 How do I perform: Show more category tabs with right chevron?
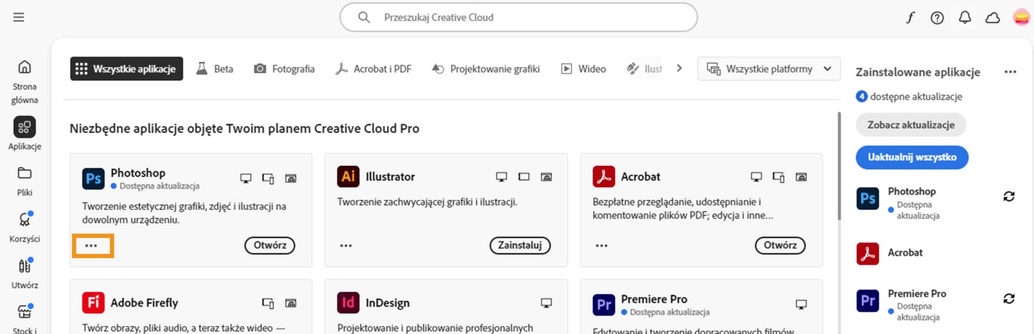679,68
